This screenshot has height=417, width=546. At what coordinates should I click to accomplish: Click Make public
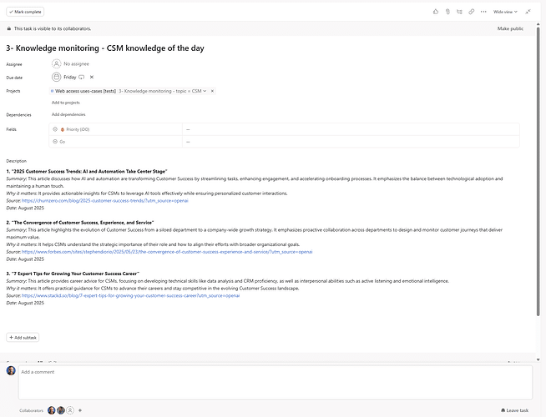coord(510,28)
